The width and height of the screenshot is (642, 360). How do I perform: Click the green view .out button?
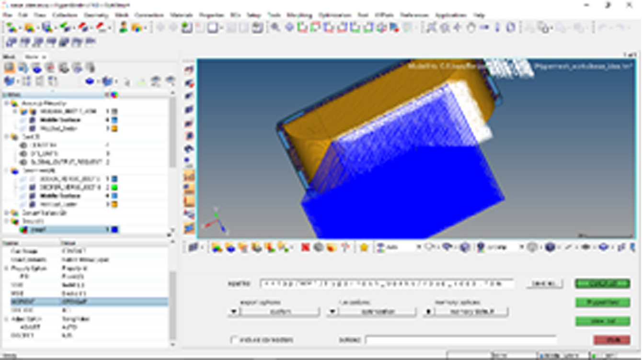(602, 321)
